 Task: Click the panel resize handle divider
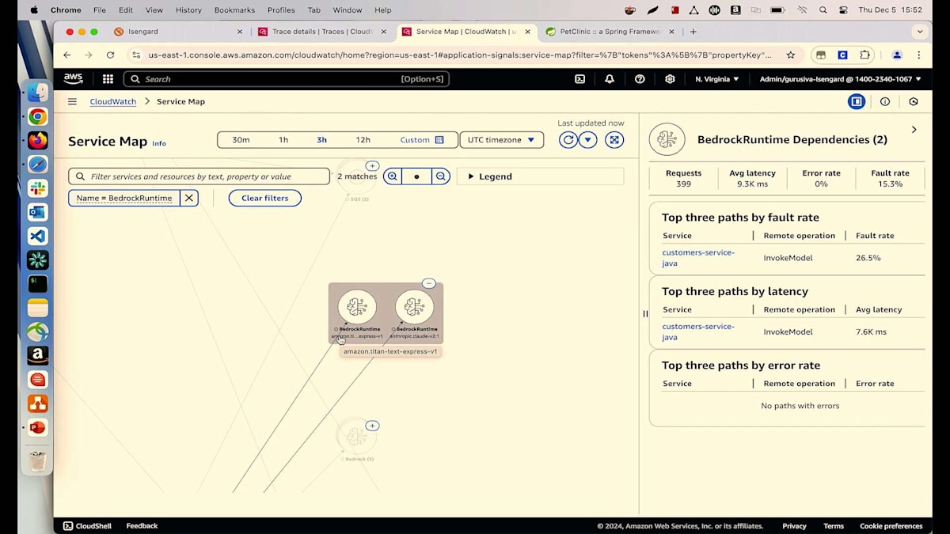click(644, 314)
